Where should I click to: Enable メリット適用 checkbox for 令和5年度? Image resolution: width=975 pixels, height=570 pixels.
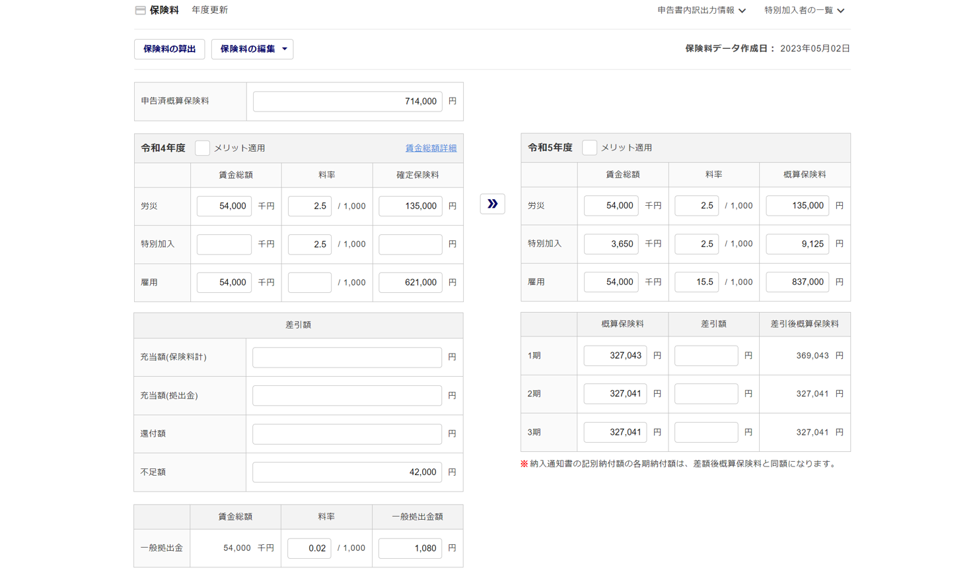589,148
